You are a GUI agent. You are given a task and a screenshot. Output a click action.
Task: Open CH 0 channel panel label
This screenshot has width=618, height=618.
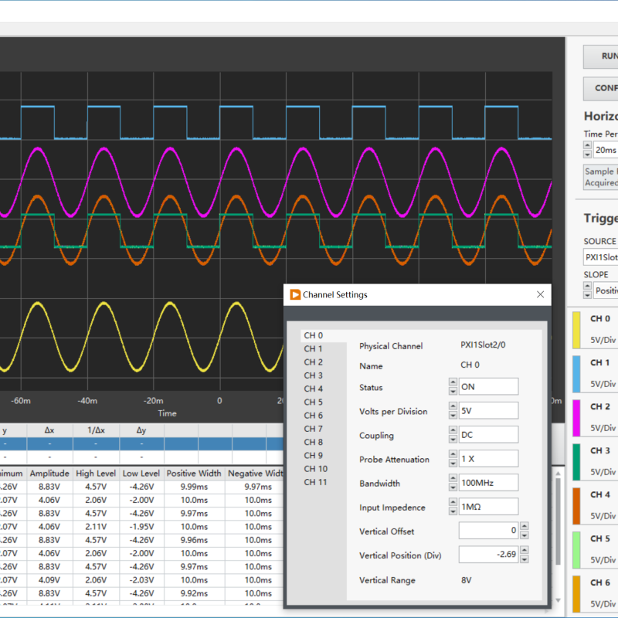tap(600, 318)
